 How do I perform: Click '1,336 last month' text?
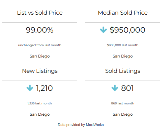pos(40,103)
